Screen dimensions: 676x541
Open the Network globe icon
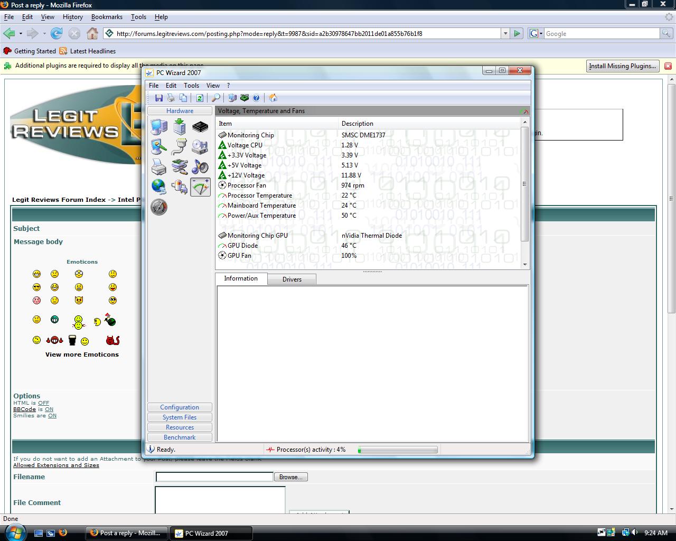point(159,186)
